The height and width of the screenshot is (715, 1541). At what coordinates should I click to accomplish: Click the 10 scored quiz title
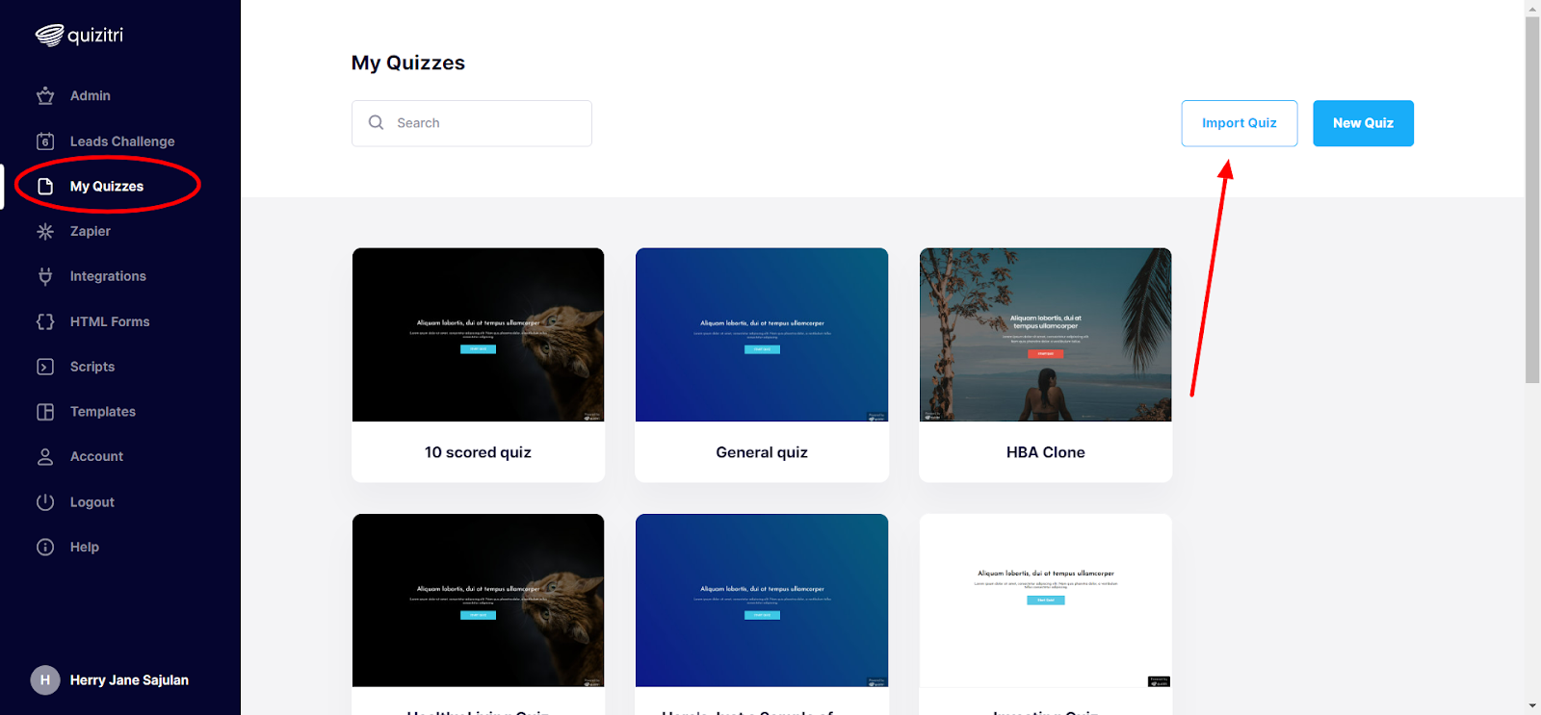tap(479, 452)
